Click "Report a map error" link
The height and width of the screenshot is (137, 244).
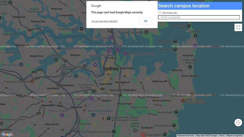click(x=235, y=135)
